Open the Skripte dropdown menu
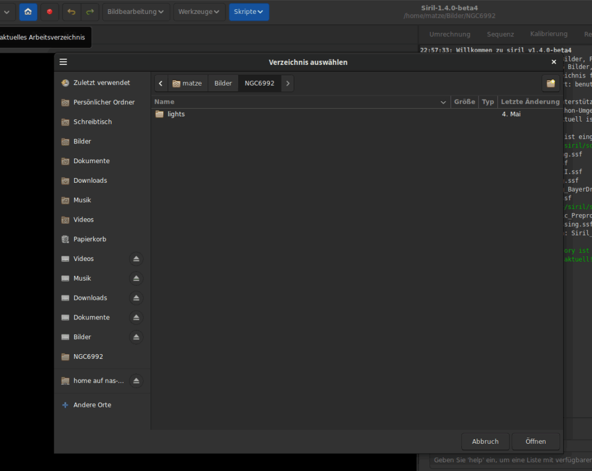592x471 pixels. pyautogui.click(x=249, y=12)
